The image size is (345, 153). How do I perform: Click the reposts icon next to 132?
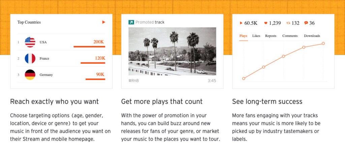(288, 23)
